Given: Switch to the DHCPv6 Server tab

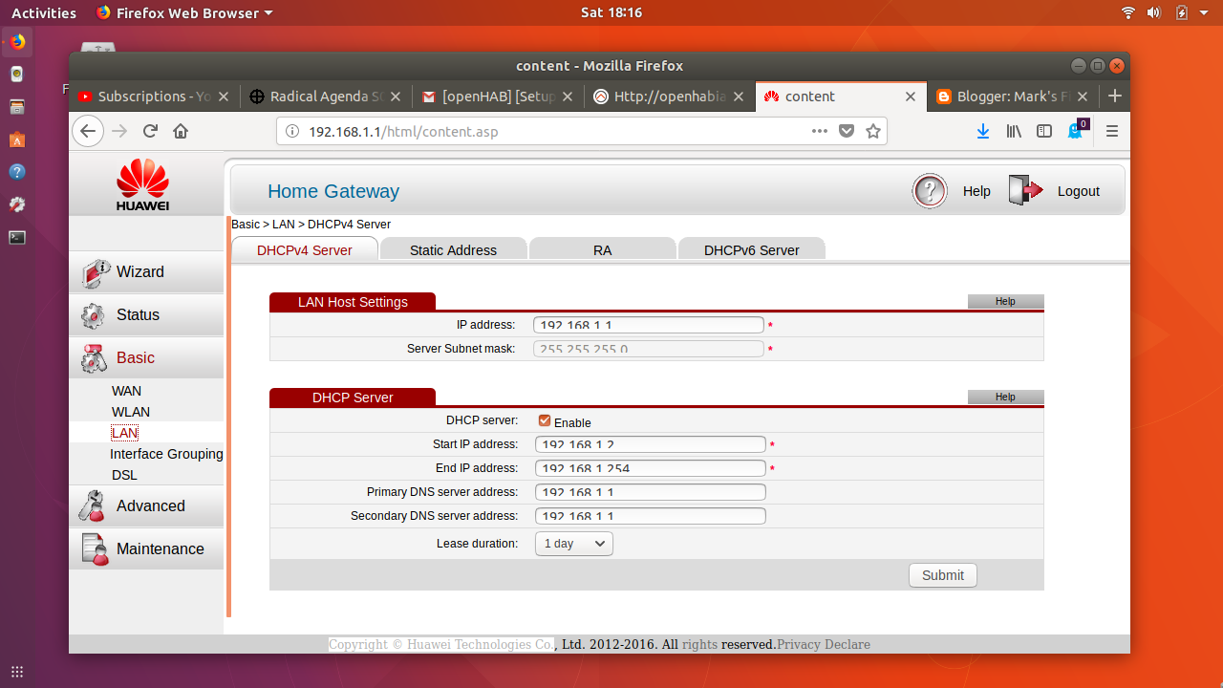Looking at the screenshot, I should point(751,250).
